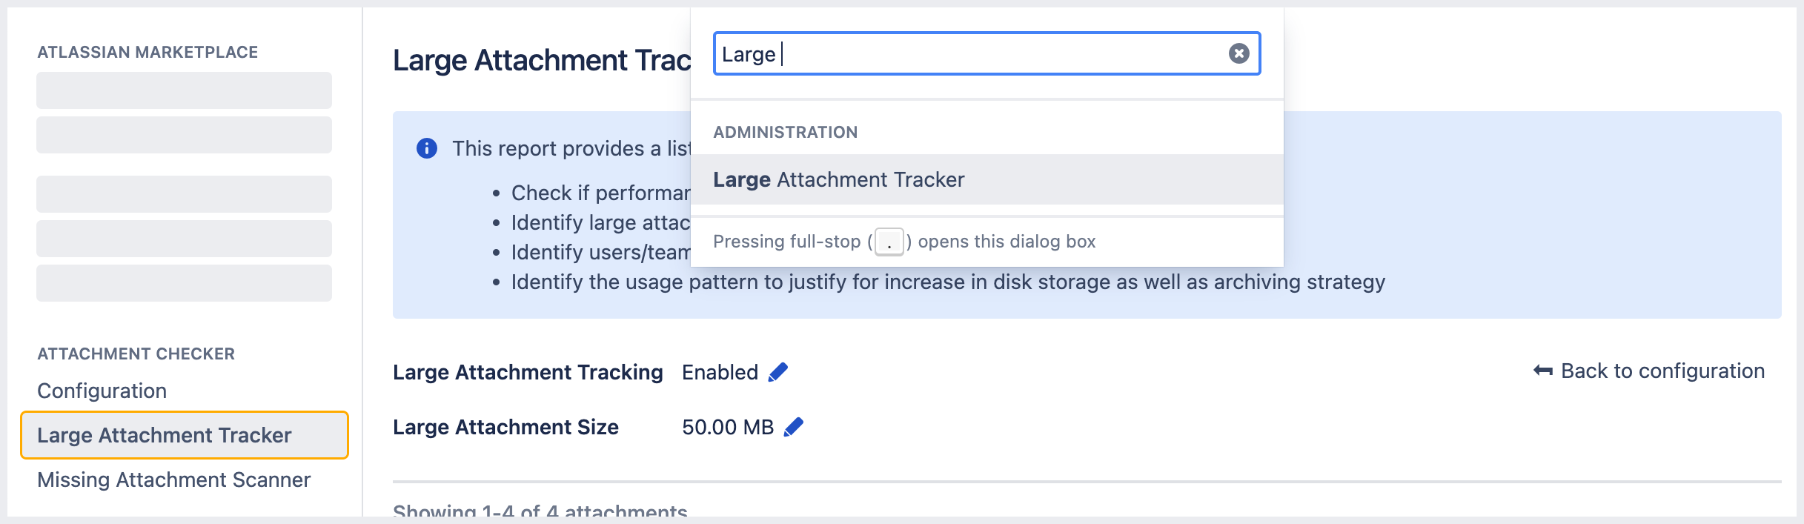The image size is (1804, 524).
Task: Click the full-stop key hint in the dialog footer
Action: pos(889,242)
